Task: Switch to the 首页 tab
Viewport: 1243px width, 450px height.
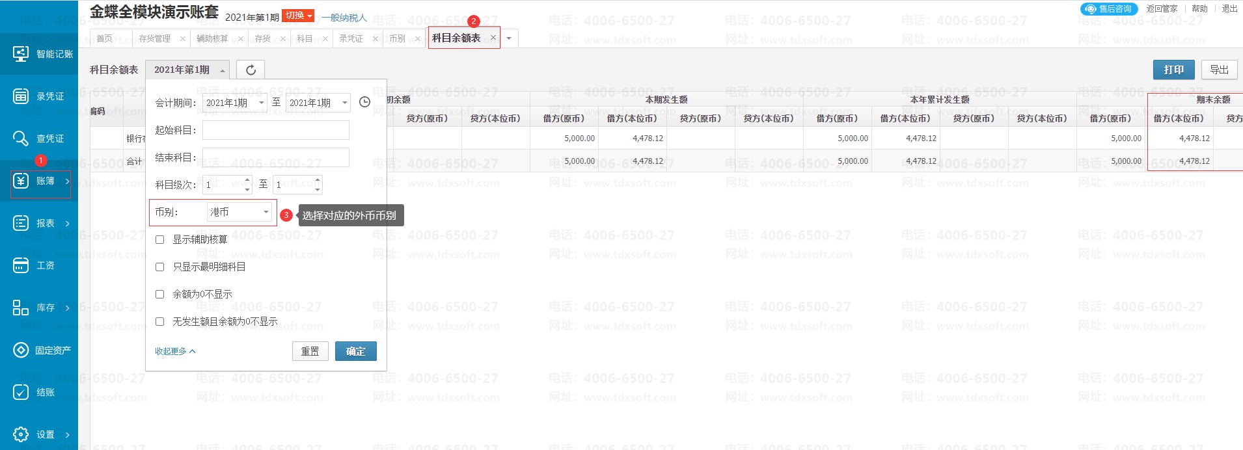Action: (104, 39)
